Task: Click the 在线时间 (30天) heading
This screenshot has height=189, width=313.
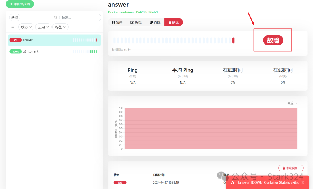Action: click(283, 70)
